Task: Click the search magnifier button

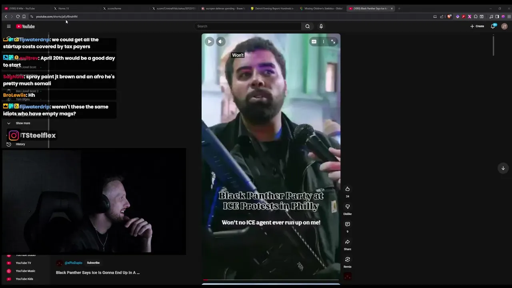Action: (x=308, y=26)
